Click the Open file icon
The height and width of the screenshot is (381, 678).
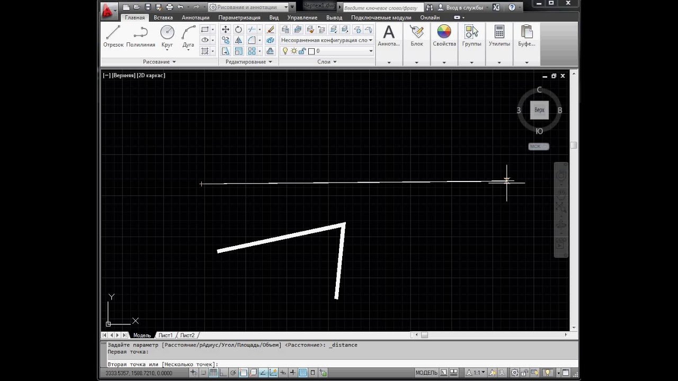(x=137, y=7)
